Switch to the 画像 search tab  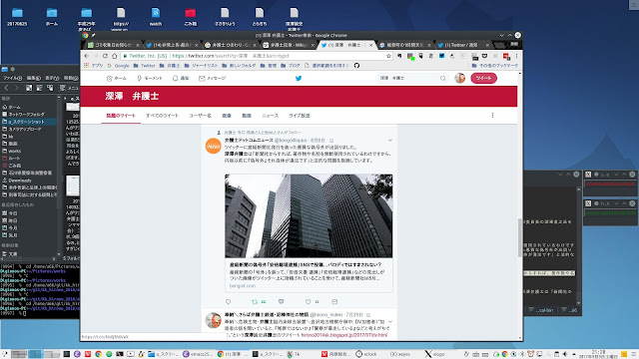[x=227, y=116]
